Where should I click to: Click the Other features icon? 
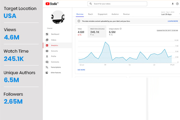pos(47,73)
